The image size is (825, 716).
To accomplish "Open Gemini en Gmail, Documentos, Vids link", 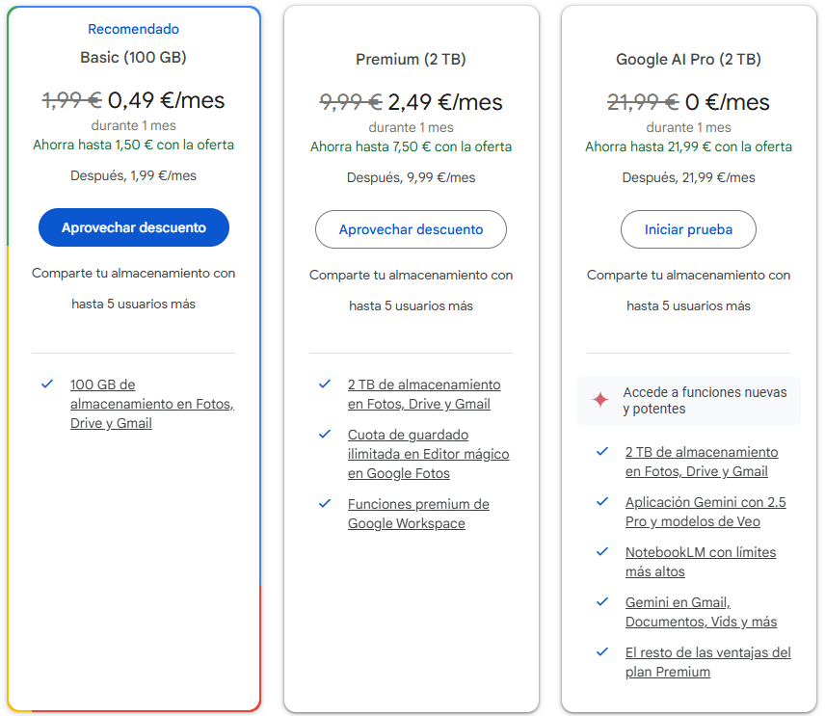I will (x=701, y=612).
